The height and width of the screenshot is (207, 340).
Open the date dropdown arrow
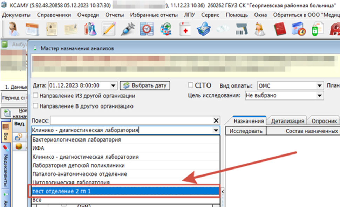(x=113, y=85)
